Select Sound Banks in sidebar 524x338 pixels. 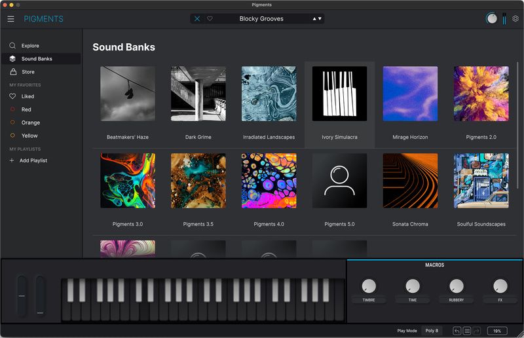coord(41,58)
